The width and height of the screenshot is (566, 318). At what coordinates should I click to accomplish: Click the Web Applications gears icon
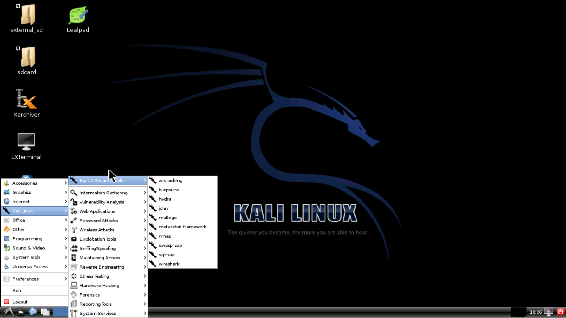pyautogui.click(x=74, y=211)
